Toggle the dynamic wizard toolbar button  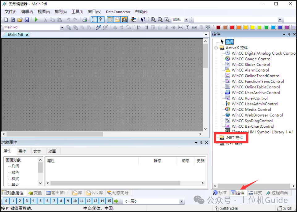124,19
